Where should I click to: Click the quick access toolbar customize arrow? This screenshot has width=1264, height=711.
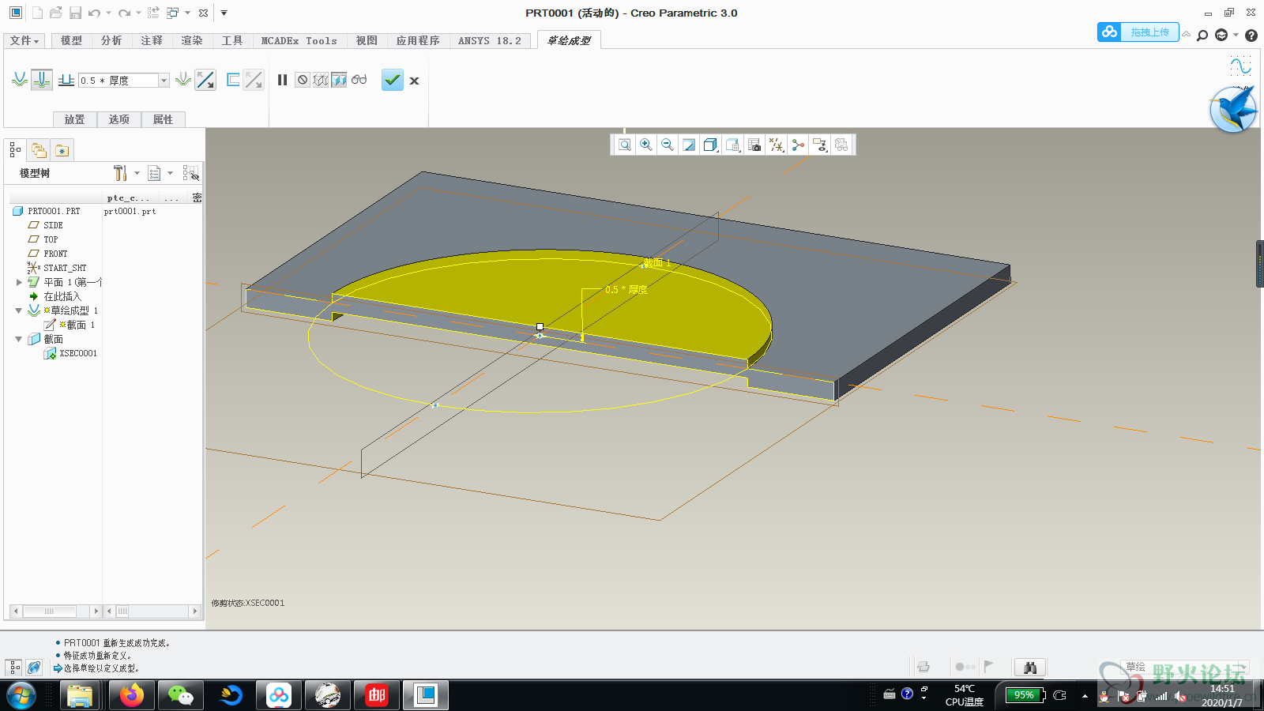click(224, 13)
